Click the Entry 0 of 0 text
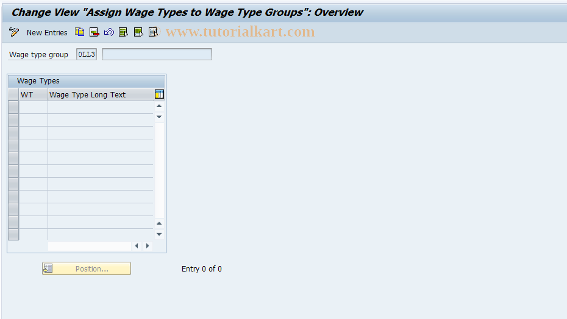Viewport: 567px width, 319px height. [201, 269]
